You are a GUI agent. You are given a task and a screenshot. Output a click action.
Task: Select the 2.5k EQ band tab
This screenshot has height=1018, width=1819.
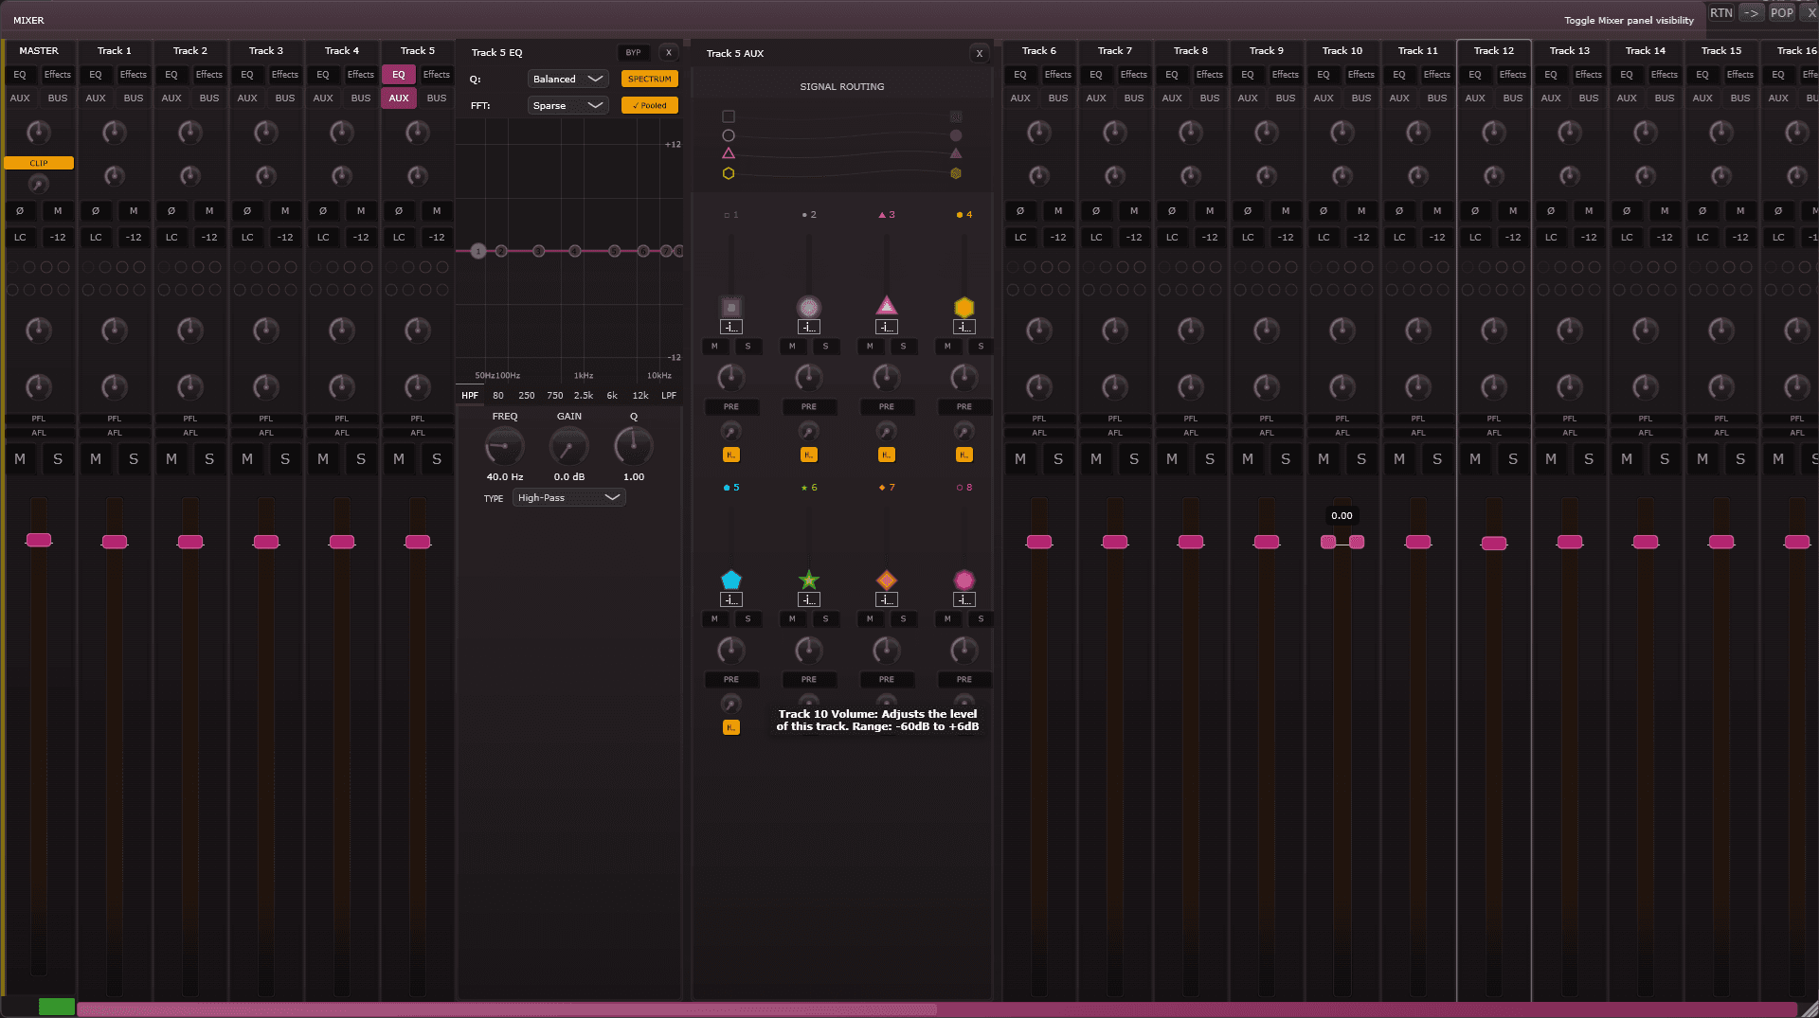pyautogui.click(x=584, y=396)
